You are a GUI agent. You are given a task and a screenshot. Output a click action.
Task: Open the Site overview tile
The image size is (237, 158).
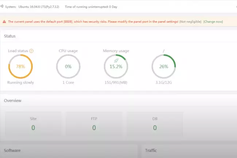(33, 123)
